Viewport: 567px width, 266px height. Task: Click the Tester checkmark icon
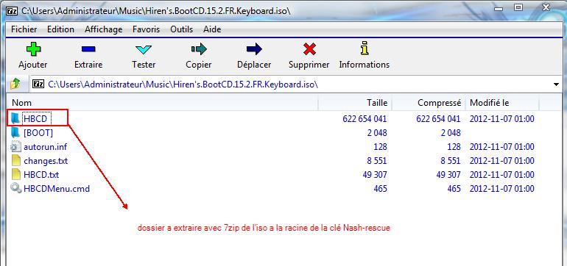(x=144, y=49)
